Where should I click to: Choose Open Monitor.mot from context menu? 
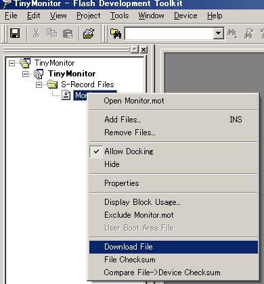pyautogui.click(x=173, y=101)
